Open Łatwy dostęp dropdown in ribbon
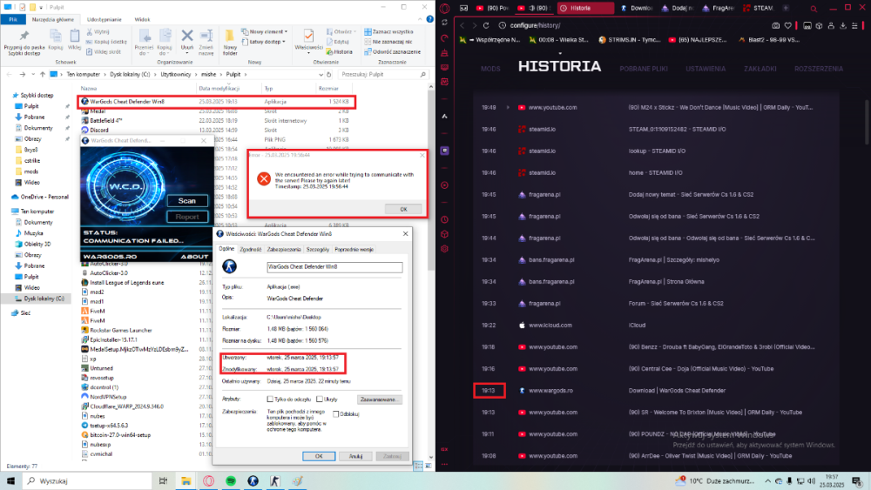The width and height of the screenshot is (871, 490). [x=263, y=42]
